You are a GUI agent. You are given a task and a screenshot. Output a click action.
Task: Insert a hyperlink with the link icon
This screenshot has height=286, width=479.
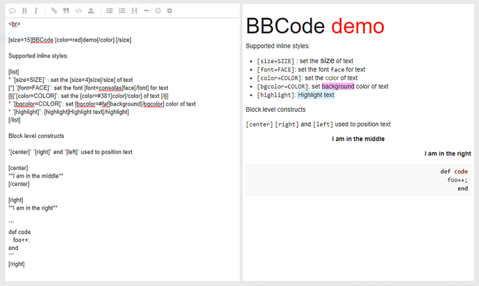(x=53, y=10)
